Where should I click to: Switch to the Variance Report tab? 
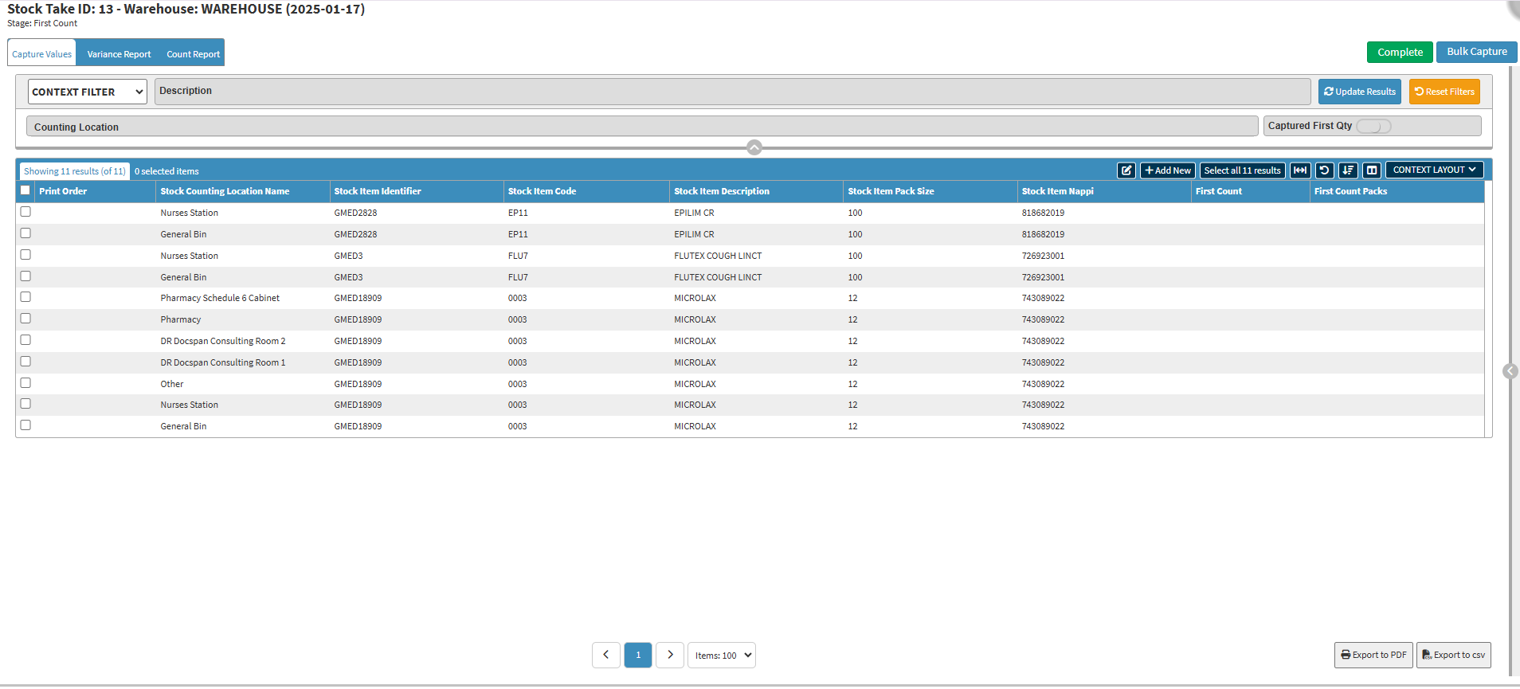pos(119,53)
